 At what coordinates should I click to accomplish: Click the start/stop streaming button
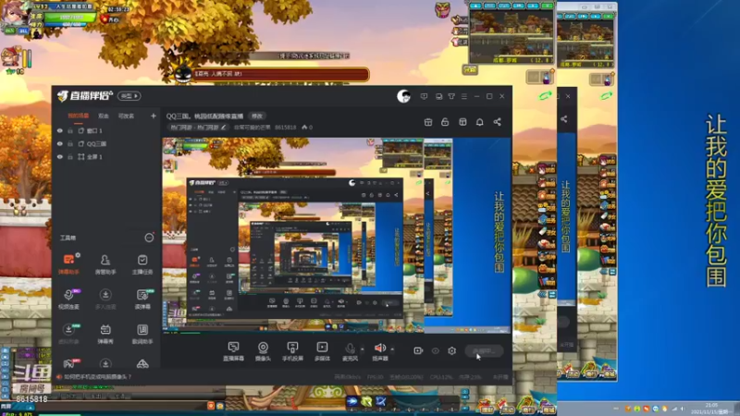[484, 351]
